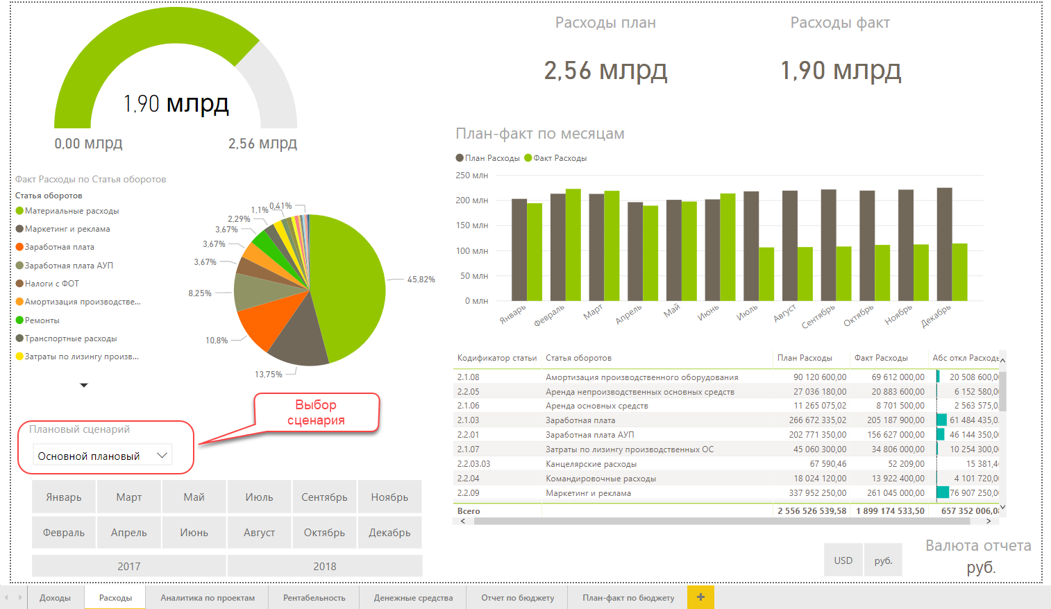The image size is (1051, 609).
Task: Open Аналитика по проектам tab
Action: 208,598
